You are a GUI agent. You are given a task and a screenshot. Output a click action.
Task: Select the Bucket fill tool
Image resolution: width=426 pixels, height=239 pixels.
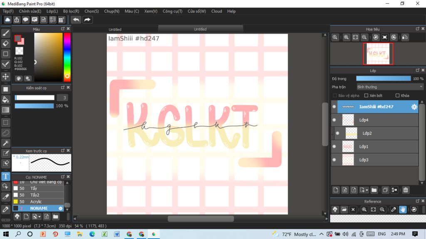(x=5, y=100)
